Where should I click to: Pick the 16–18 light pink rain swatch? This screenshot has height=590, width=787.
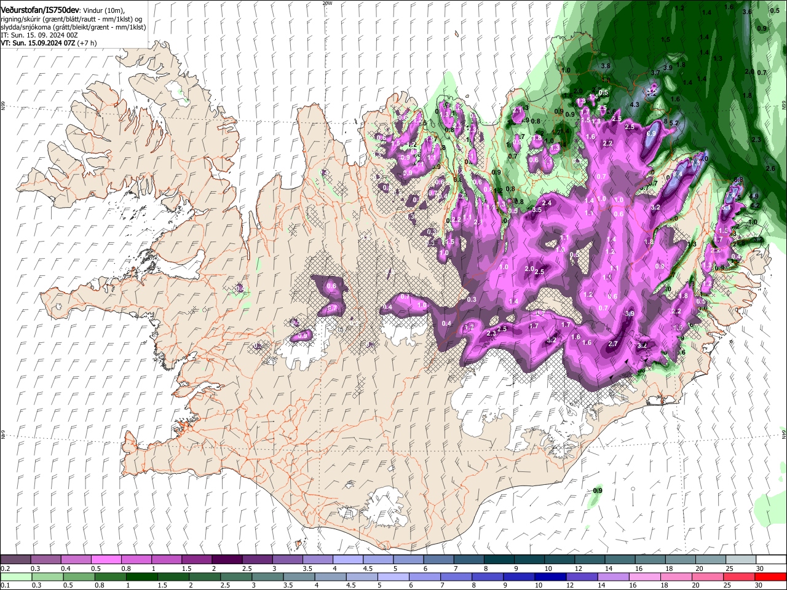point(644,577)
